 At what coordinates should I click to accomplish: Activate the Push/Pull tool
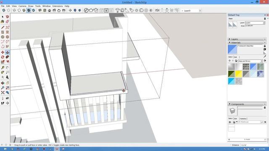click(8, 52)
